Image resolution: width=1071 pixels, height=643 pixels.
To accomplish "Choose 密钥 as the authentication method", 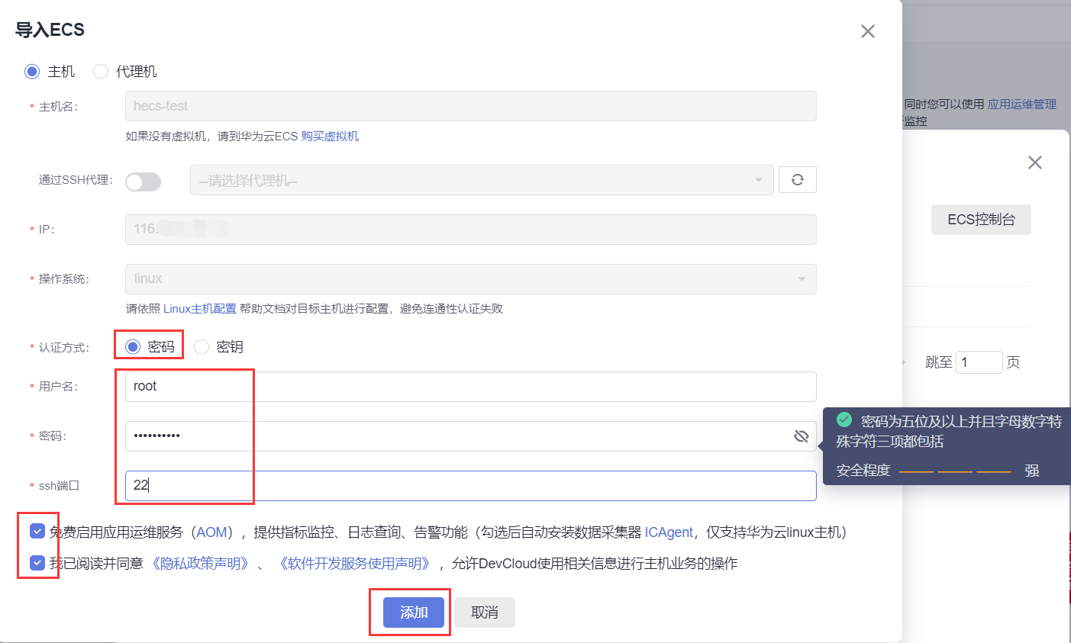I will (x=202, y=346).
